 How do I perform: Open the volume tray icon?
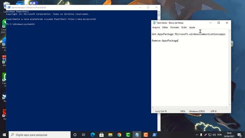(214, 135)
